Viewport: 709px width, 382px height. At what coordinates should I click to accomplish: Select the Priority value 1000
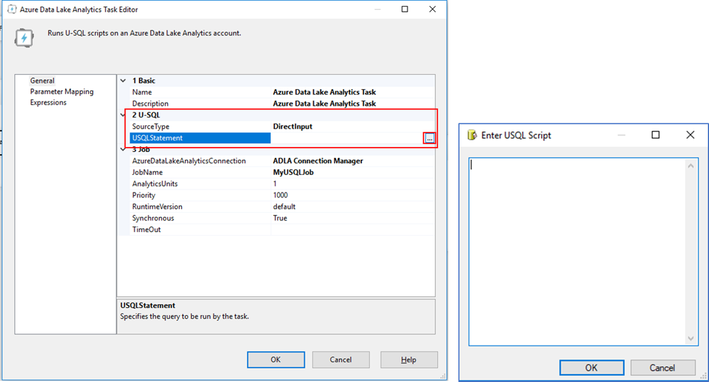[x=281, y=195]
